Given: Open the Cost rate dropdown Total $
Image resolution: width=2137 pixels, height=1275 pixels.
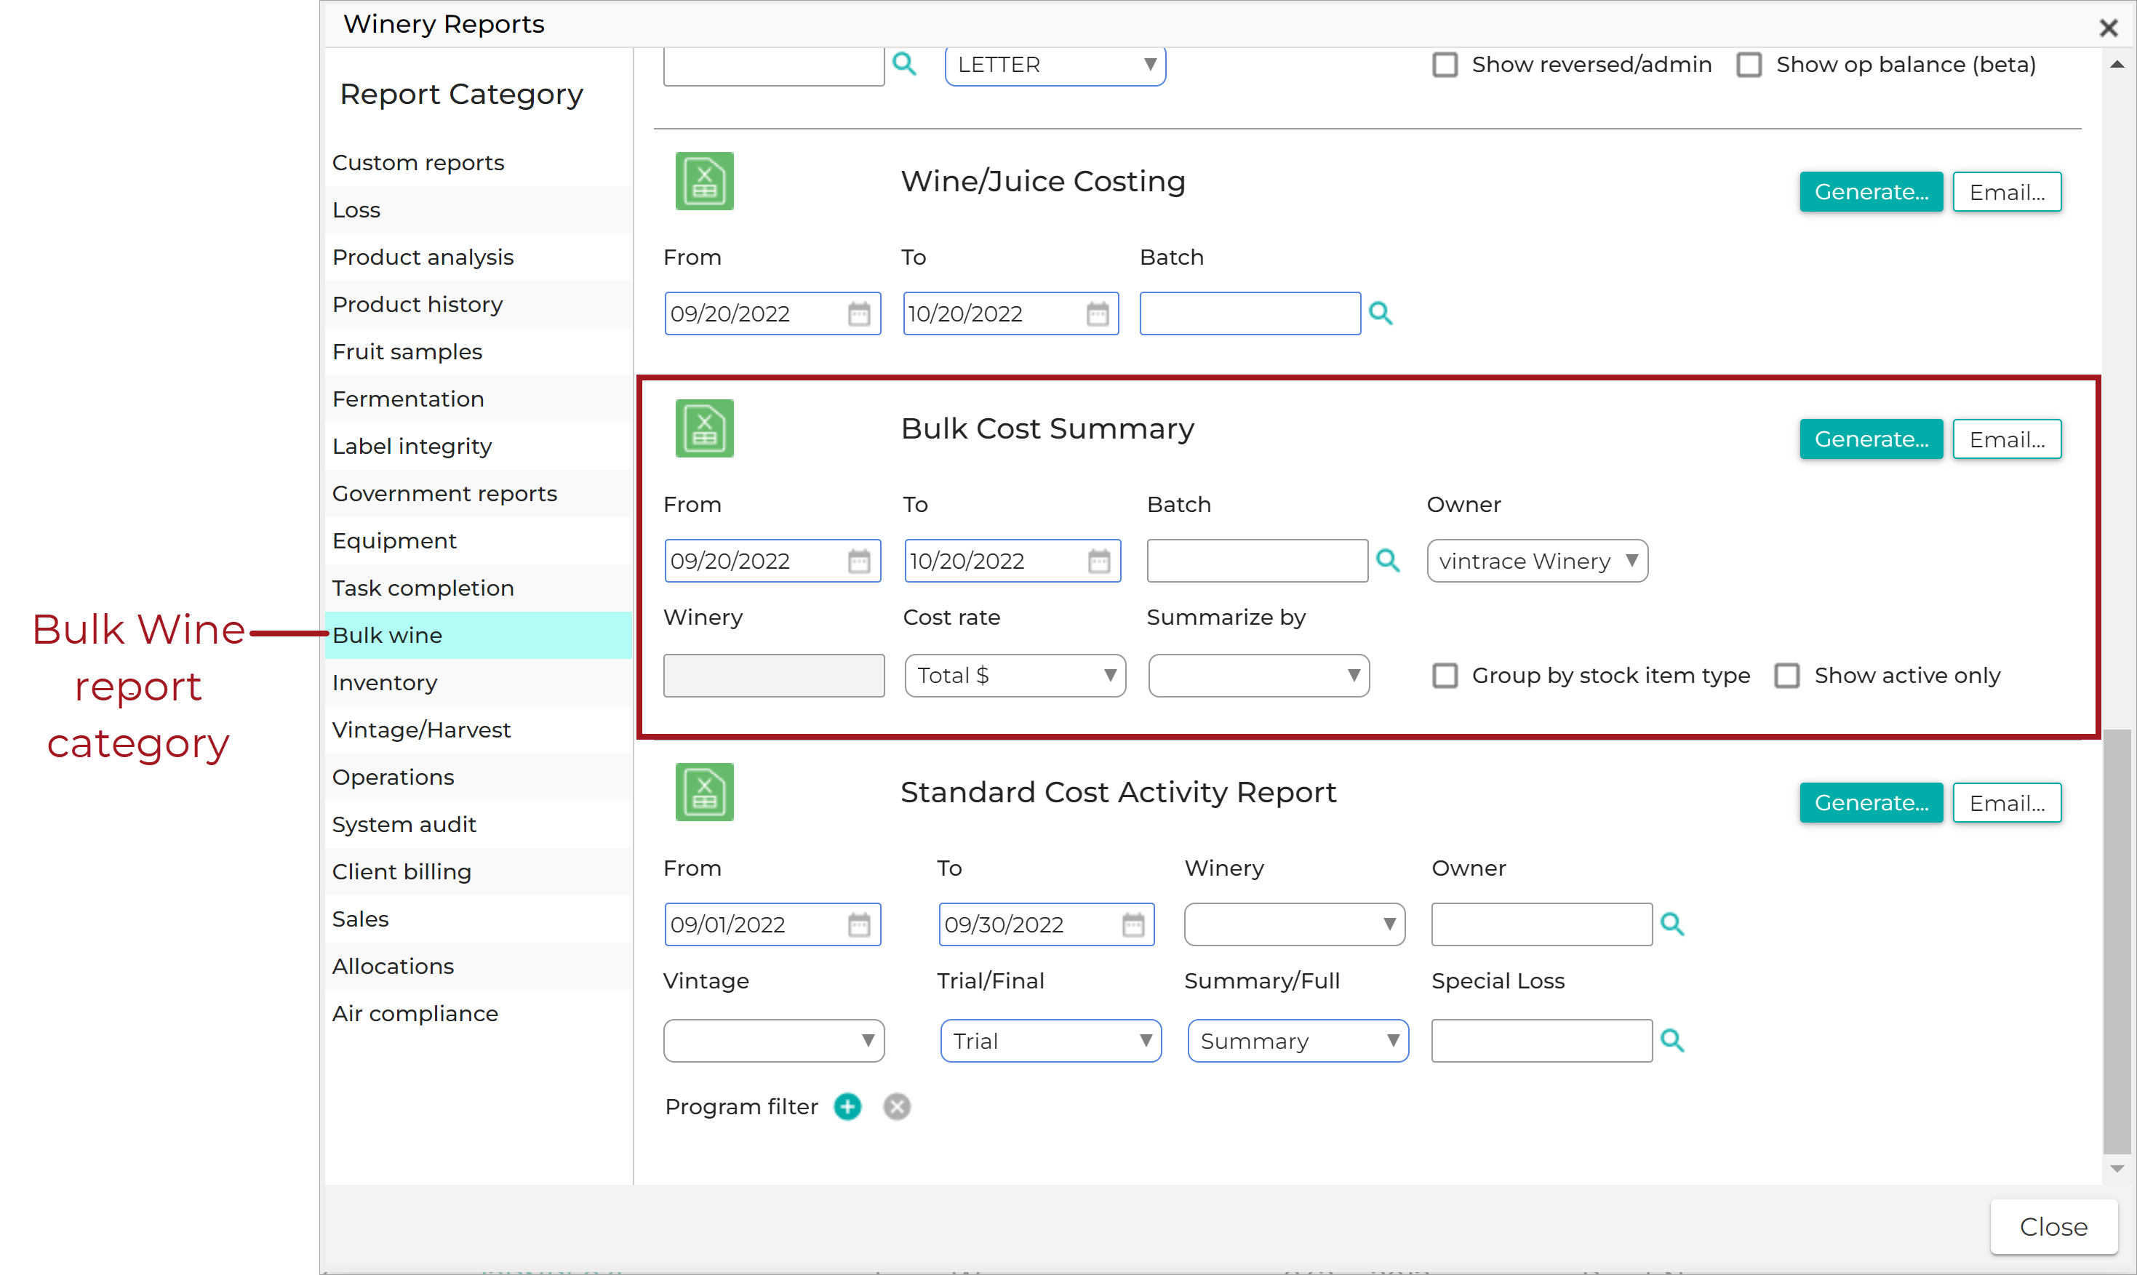Looking at the screenshot, I should [1015, 675].
